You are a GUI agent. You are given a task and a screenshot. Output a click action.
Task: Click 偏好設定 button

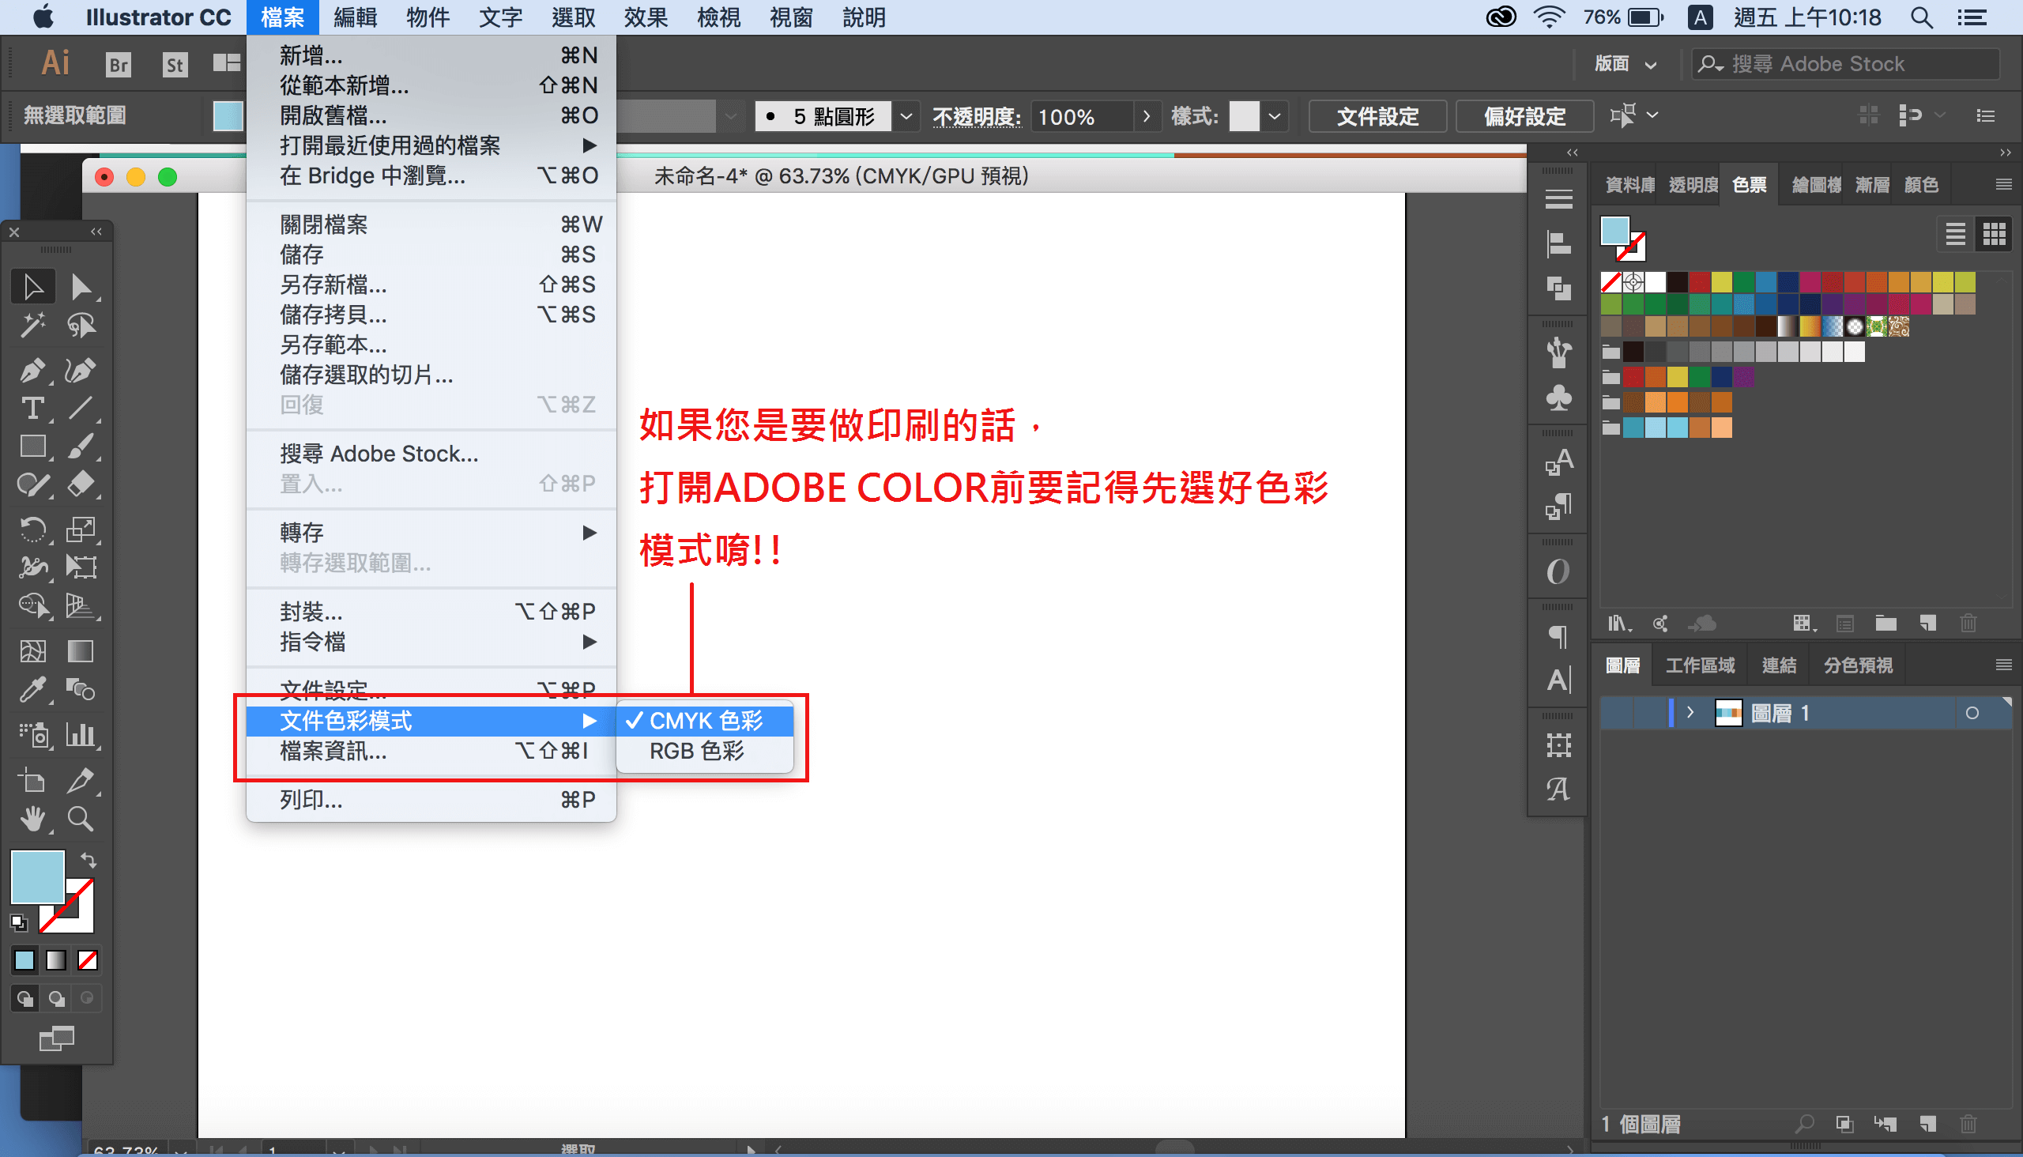pyautogui.click(x=1524, y=116)
